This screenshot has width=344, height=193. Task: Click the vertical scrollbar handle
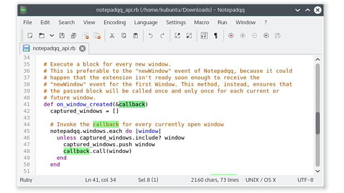[x=317, y=123]
